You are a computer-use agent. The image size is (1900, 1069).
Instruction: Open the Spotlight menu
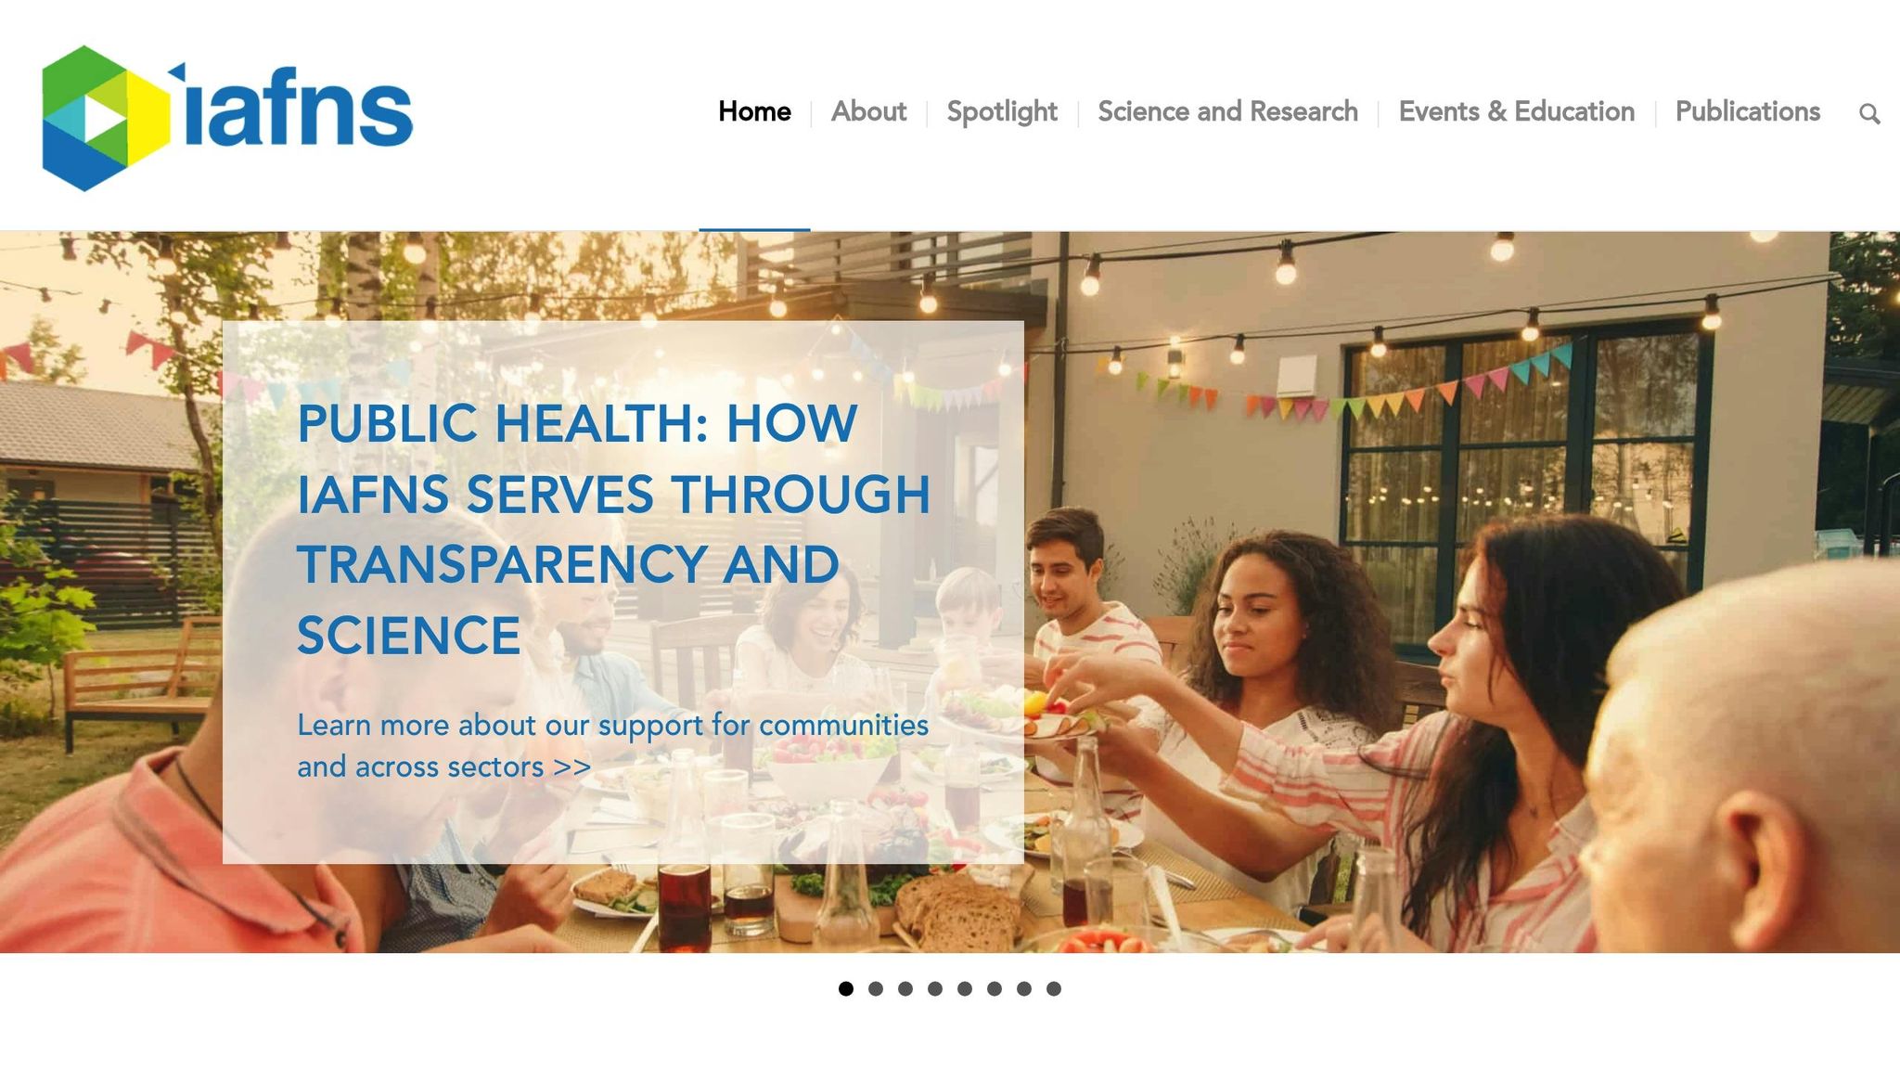[x=1002, y=112]
